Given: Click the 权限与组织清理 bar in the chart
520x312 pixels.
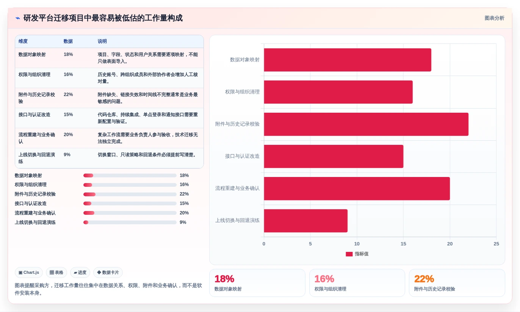Looking at the screenshot, I should pos(338,92).
